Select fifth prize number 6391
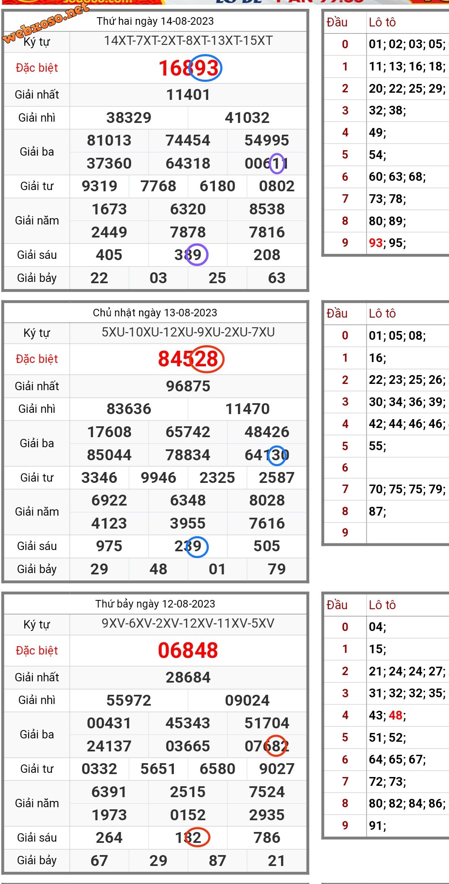This screenshot has width=449, height=884. tap(109, 792)
